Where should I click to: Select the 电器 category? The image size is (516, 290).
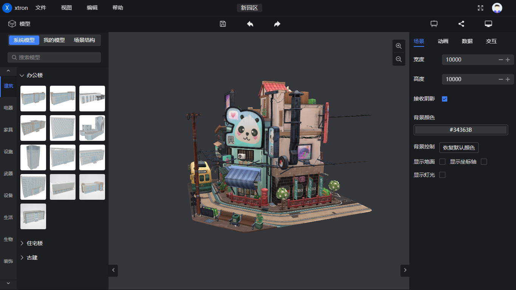click(x=8, y=108)
